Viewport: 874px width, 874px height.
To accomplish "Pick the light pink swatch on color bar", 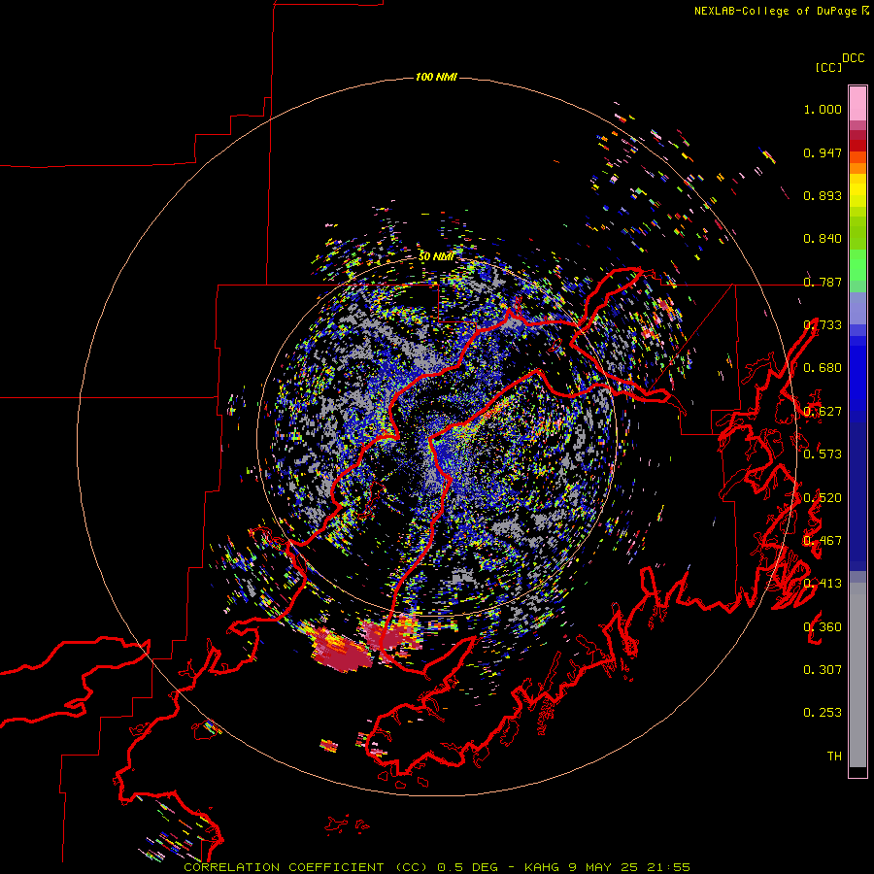I will coord(857,103).
